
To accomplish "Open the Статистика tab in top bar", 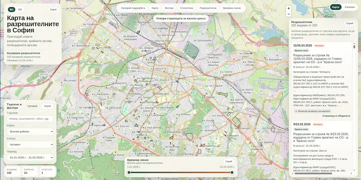I will (187, 8).
